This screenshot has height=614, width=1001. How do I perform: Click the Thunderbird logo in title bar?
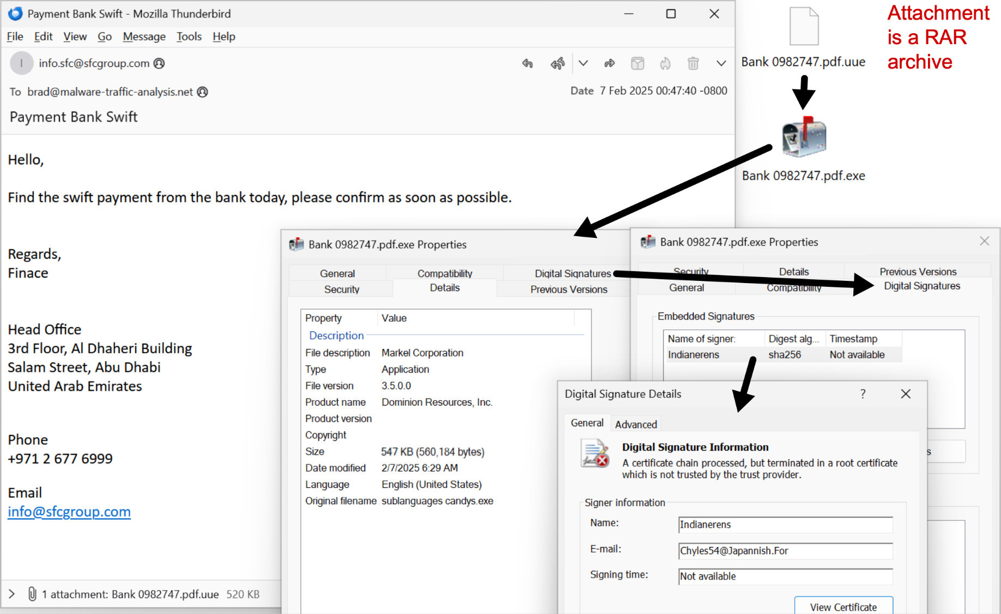tap(15, 14)
